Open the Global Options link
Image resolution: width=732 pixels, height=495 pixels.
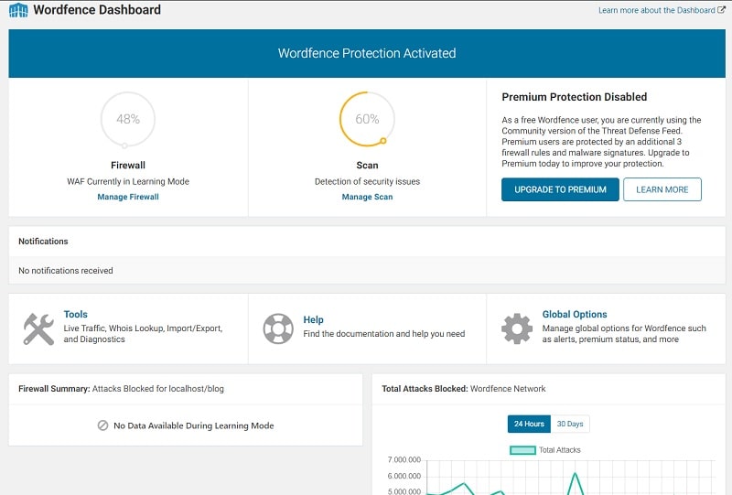[x=575, y=314]
